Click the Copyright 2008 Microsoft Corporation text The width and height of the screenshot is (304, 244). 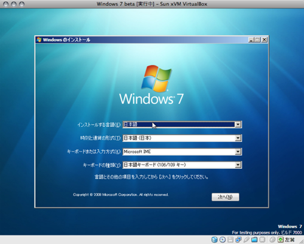pos(121,195)
